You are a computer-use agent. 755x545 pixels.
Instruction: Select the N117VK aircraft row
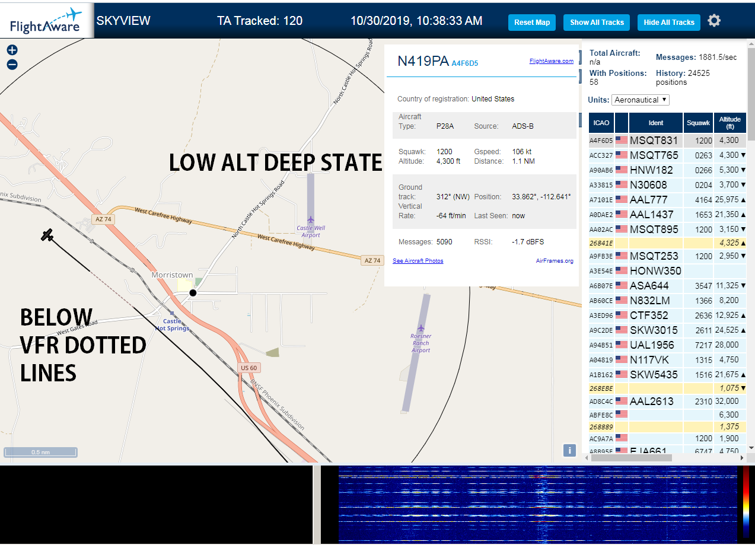pos(668,359)
